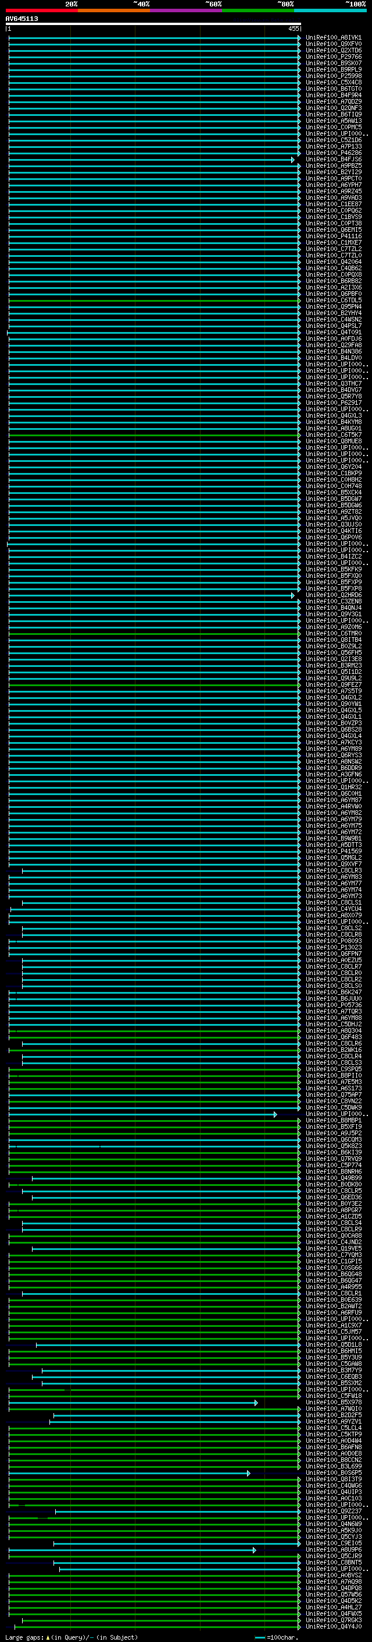Select the UniRef100_Q8ITB4 label
Viewport: 372px width, 1642px height.
[333, 640]
